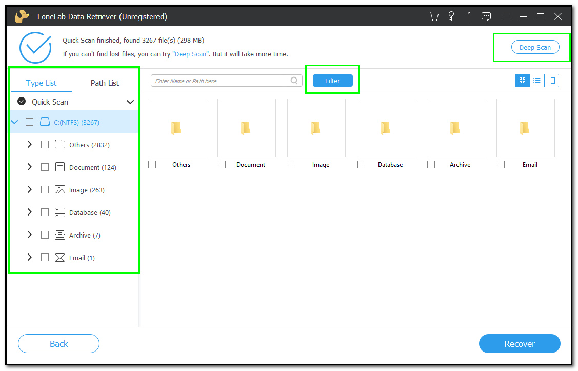This screenshot has height=371, width=578.
Task: Tick the checkbox under Document thumbnail
Action: [x=222, y=165]
